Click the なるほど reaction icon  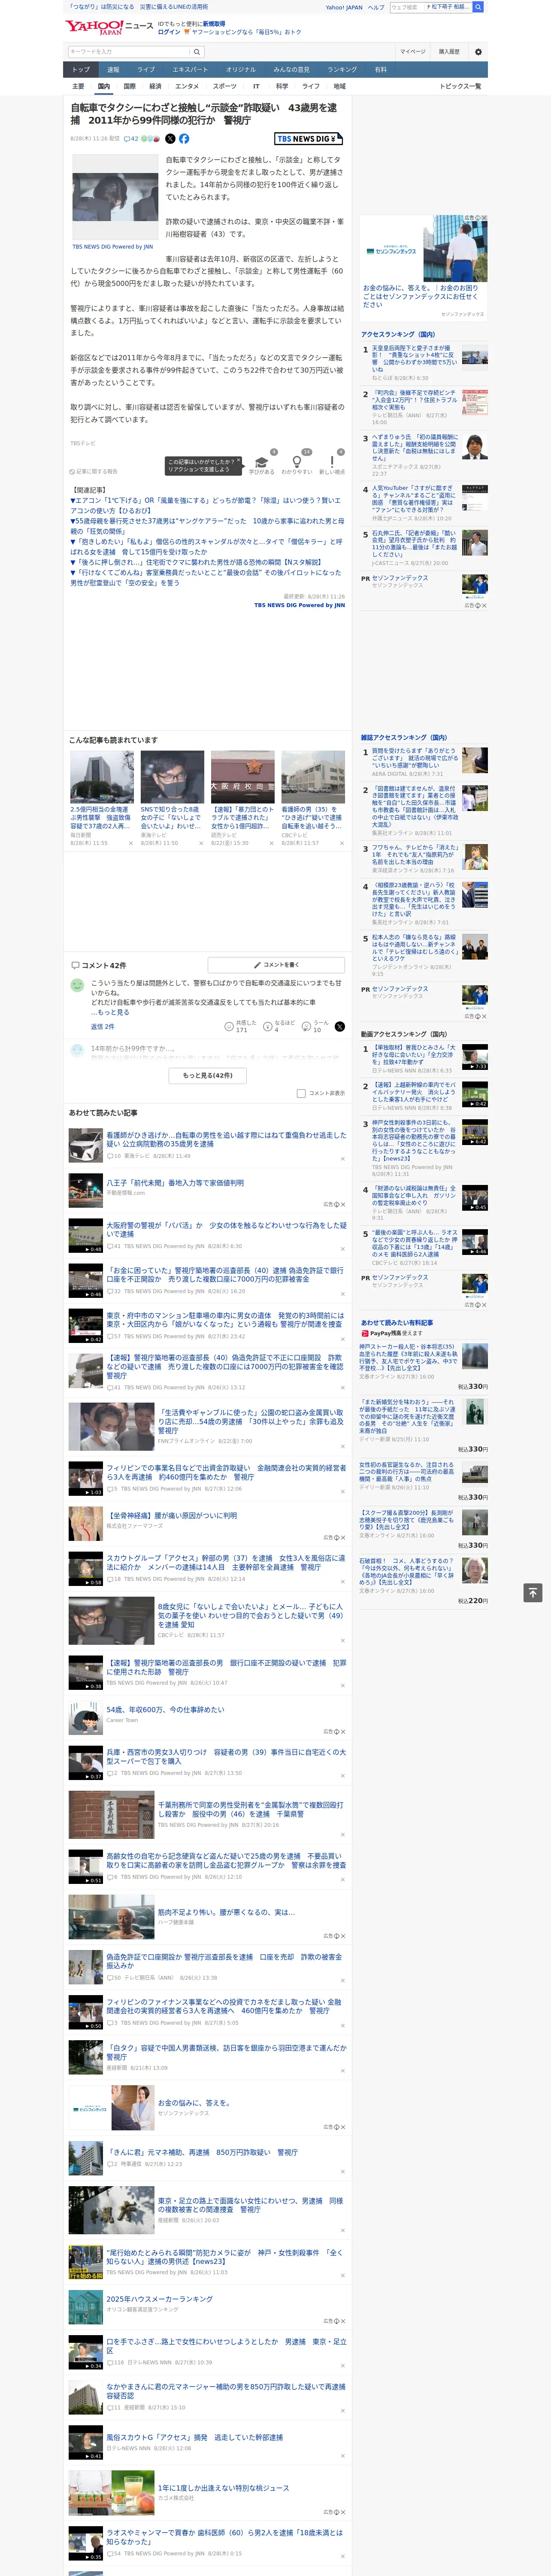tap(268, 1026)
